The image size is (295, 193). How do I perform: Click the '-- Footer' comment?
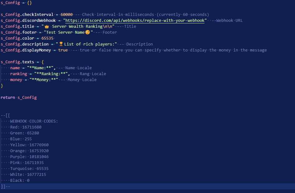[x=106, y=32]
